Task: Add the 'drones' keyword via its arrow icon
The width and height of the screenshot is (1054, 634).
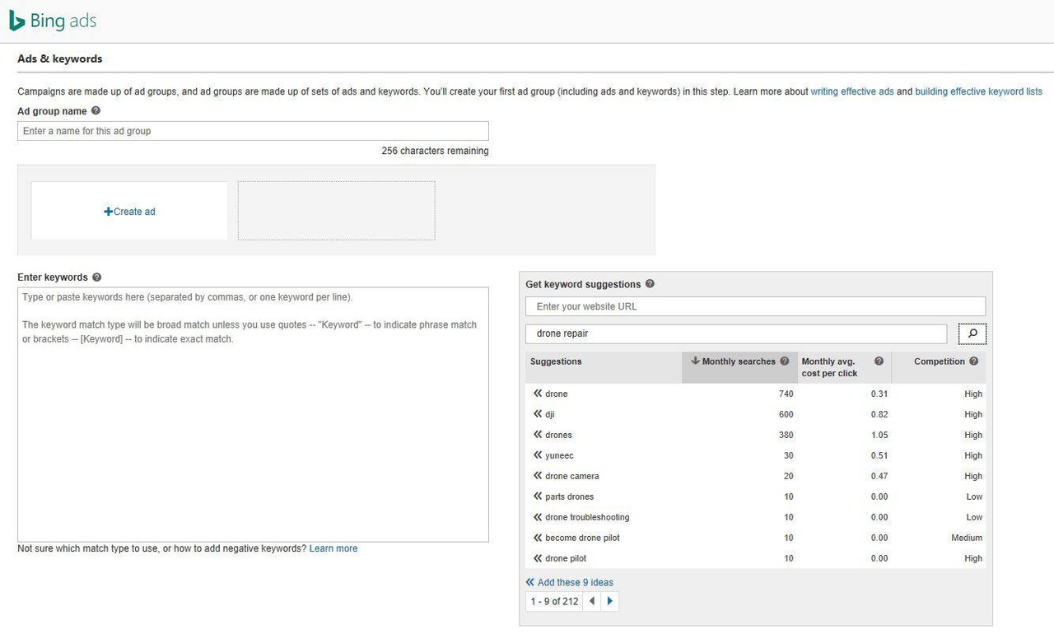Action: 538,435
